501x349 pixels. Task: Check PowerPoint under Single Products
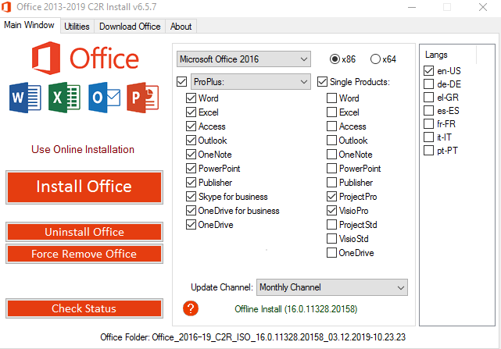(331, 169)
